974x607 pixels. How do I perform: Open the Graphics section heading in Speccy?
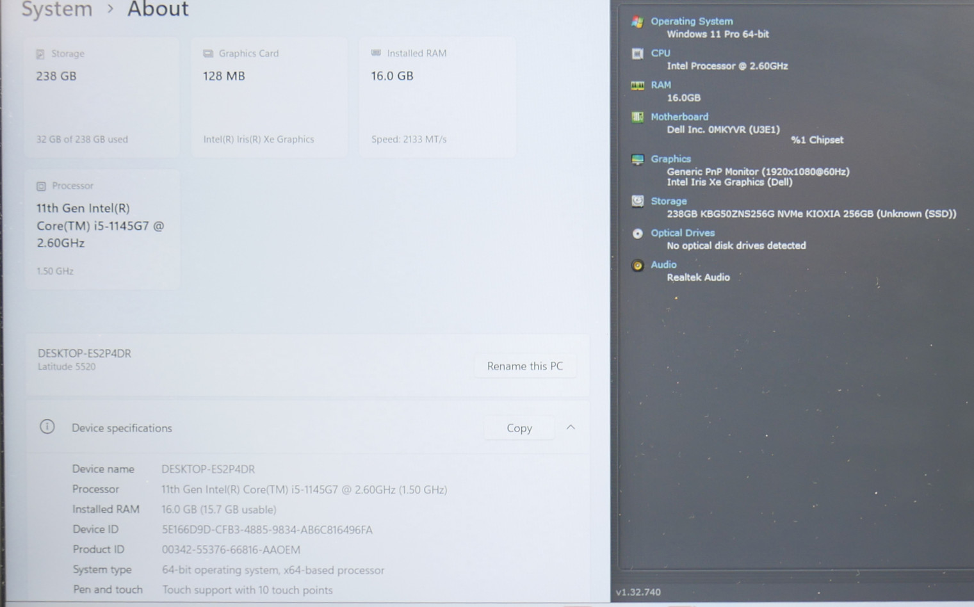670,159
